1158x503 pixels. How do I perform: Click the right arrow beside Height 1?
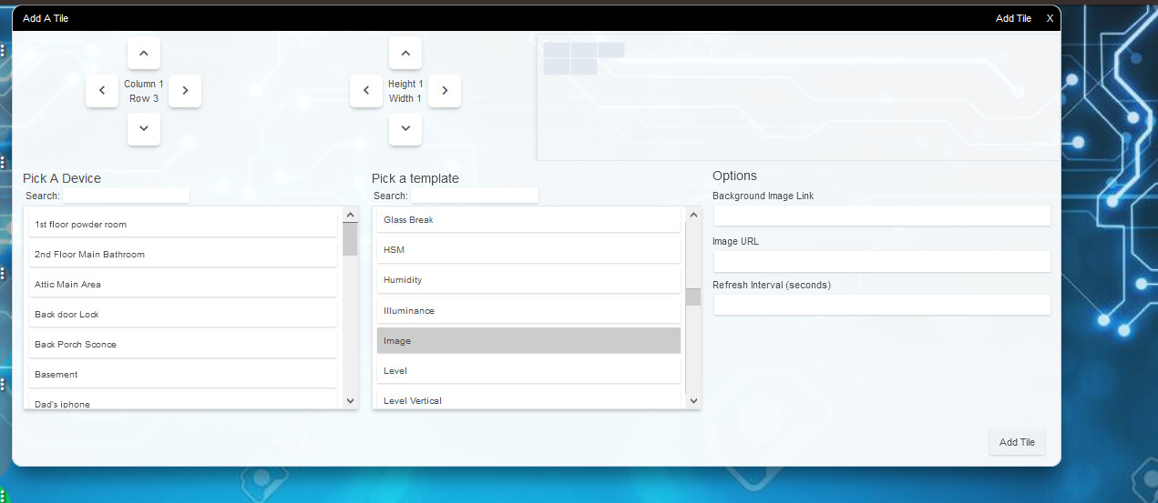(x=445, y=91)
